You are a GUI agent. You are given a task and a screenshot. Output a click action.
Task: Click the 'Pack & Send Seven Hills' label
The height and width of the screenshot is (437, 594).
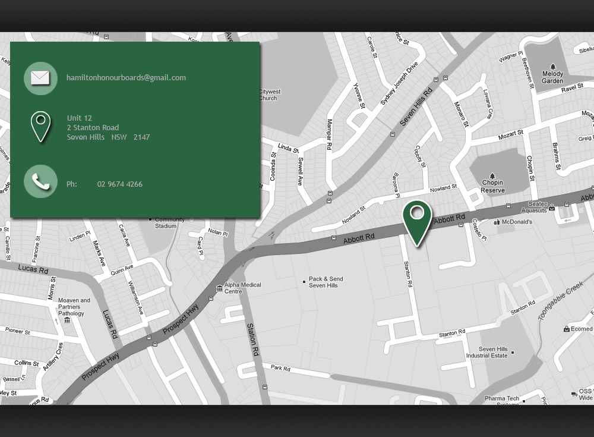pyautogui.click(x=326, y=282)
